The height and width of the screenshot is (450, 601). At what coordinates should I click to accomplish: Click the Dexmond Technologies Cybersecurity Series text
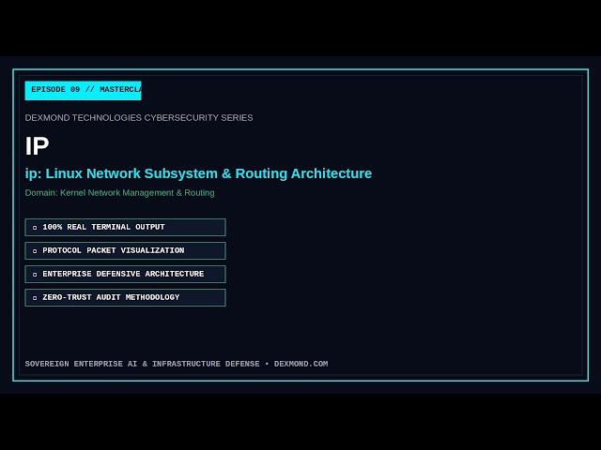[139, 118]
